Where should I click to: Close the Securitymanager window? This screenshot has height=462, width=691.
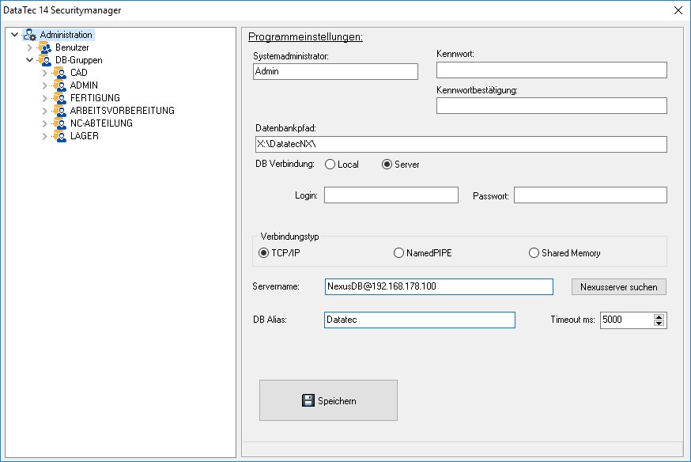click(x=678, y=10)
